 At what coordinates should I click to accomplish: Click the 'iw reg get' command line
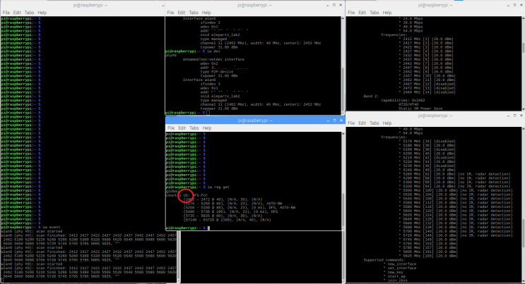(198, 187)
